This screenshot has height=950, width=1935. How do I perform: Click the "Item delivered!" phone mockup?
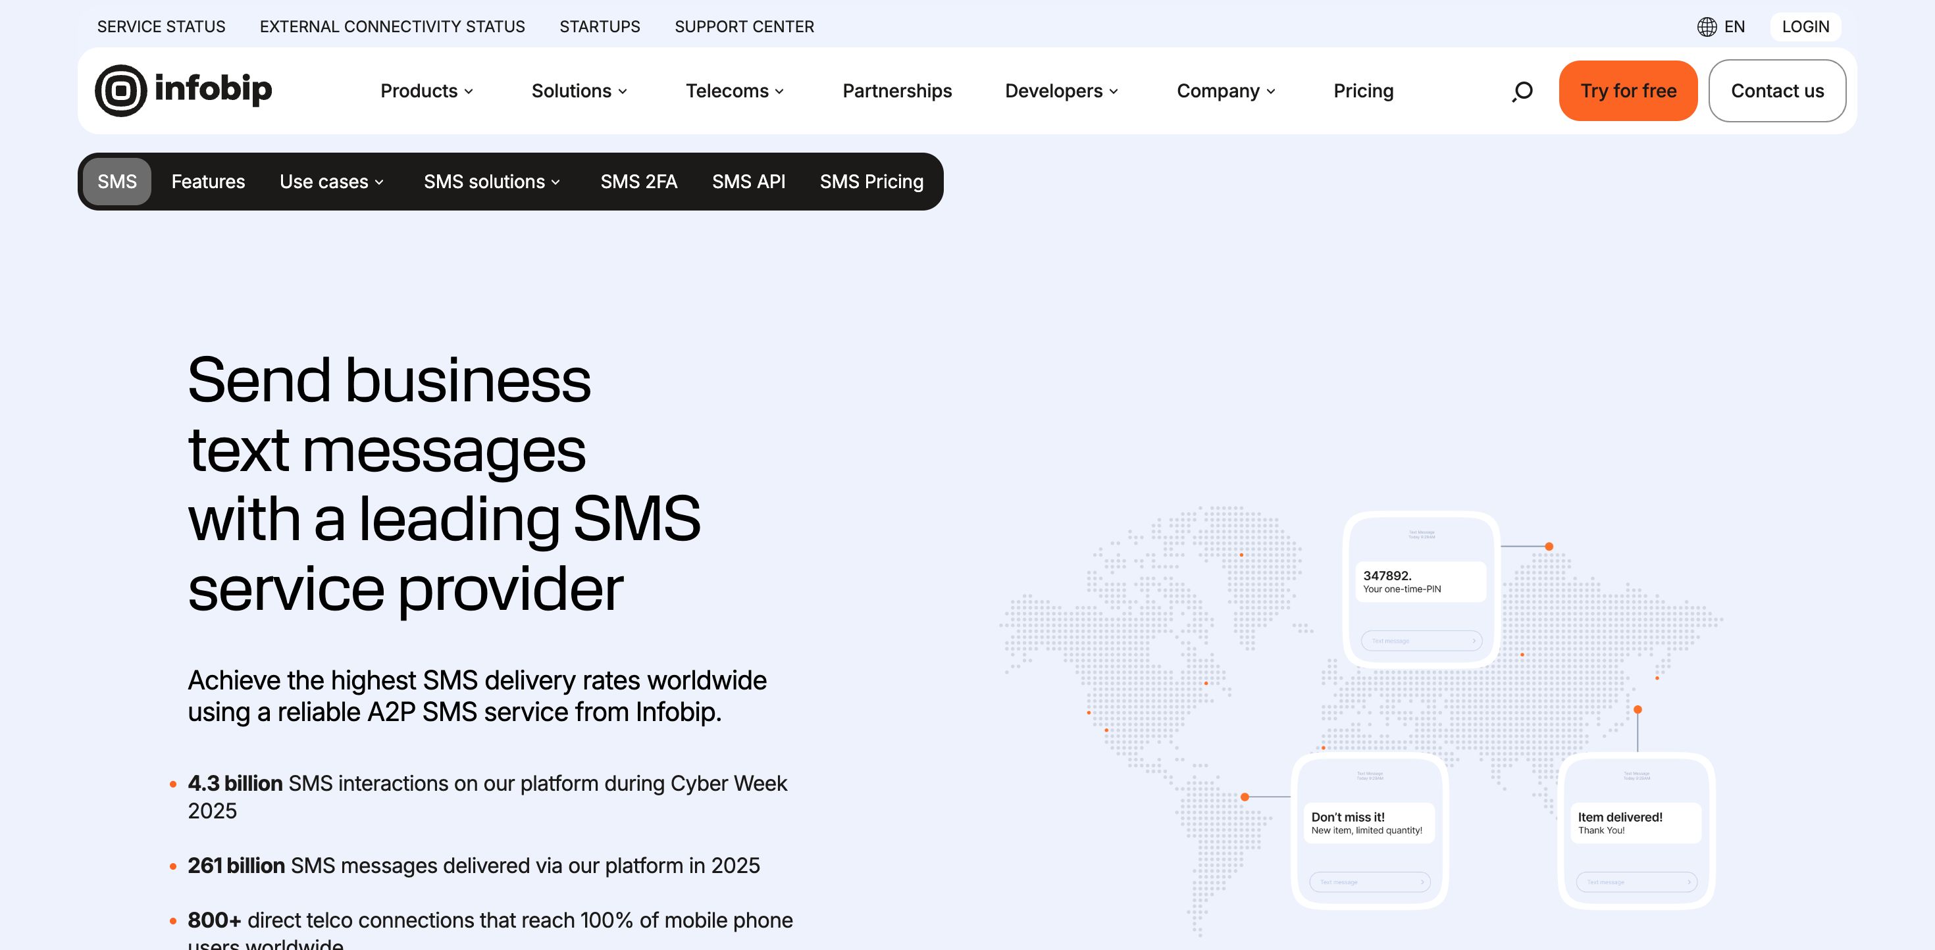click(1636, 831)
